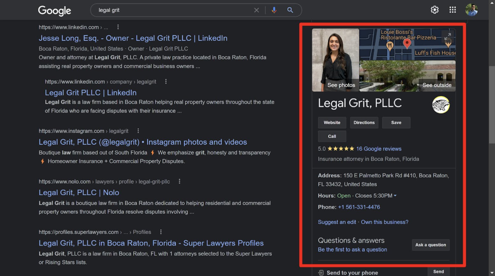Expand the map with fullscreen icon

click(x=447, y=37)
